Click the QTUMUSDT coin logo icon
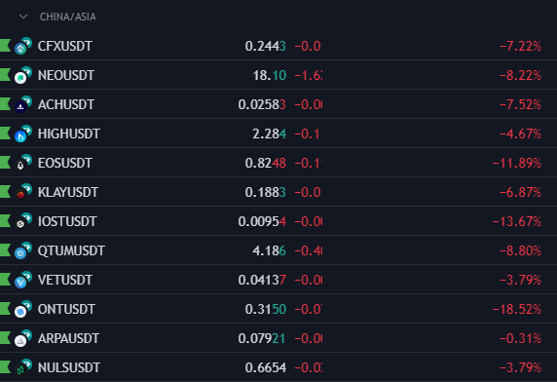Screen dimensions: 557x382 23,250
